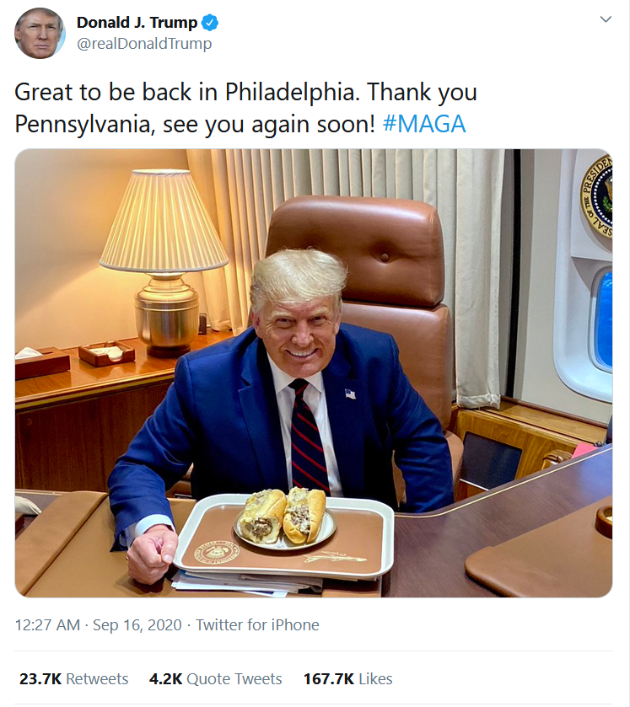The width and height of the screenshot is (630, 707).
Task: Click the blue verified badge
Action: pyautogui.click(x=209, y=23)
